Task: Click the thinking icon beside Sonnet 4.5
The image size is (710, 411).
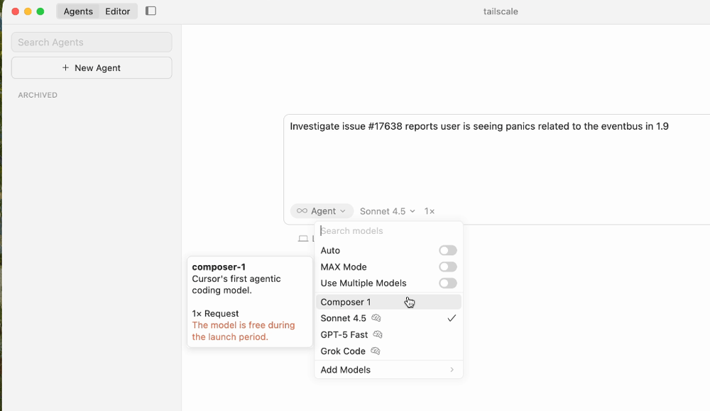Action: click(376, 318)
